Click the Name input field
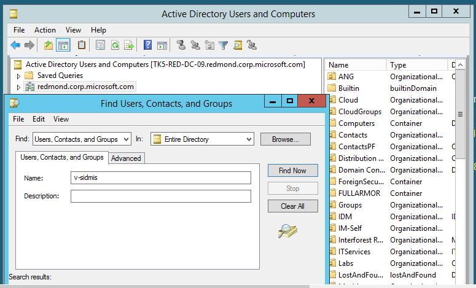This screenshot has width=476, height=288. pos(161,178)
